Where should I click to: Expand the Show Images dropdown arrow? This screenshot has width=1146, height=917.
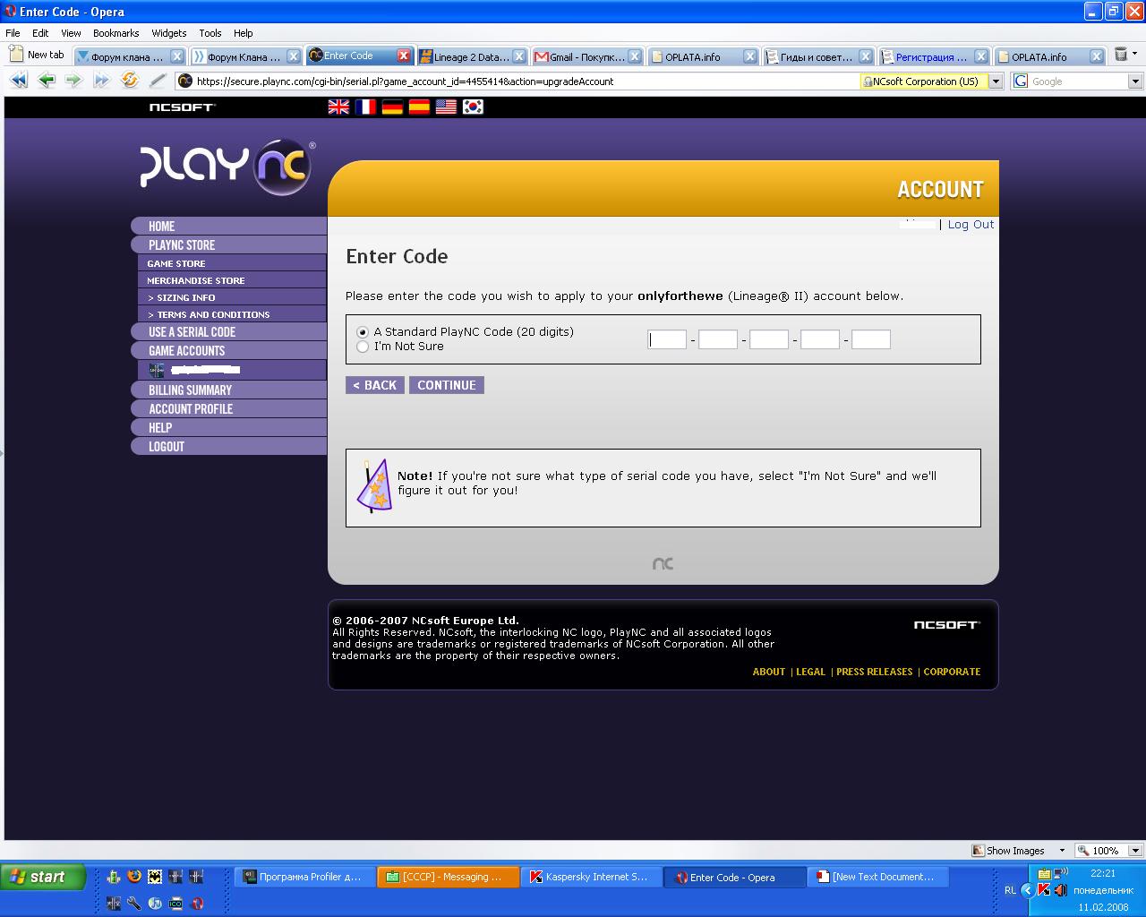(1062, 851)
